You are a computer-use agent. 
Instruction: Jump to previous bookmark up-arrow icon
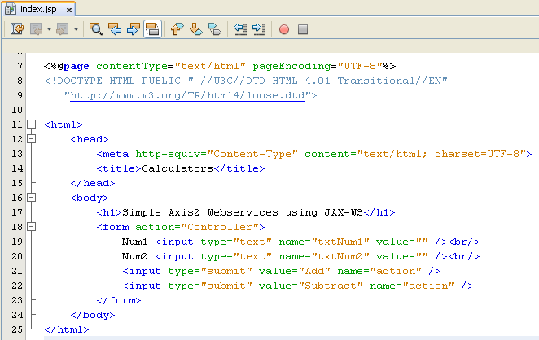click(x=177, y=28)
